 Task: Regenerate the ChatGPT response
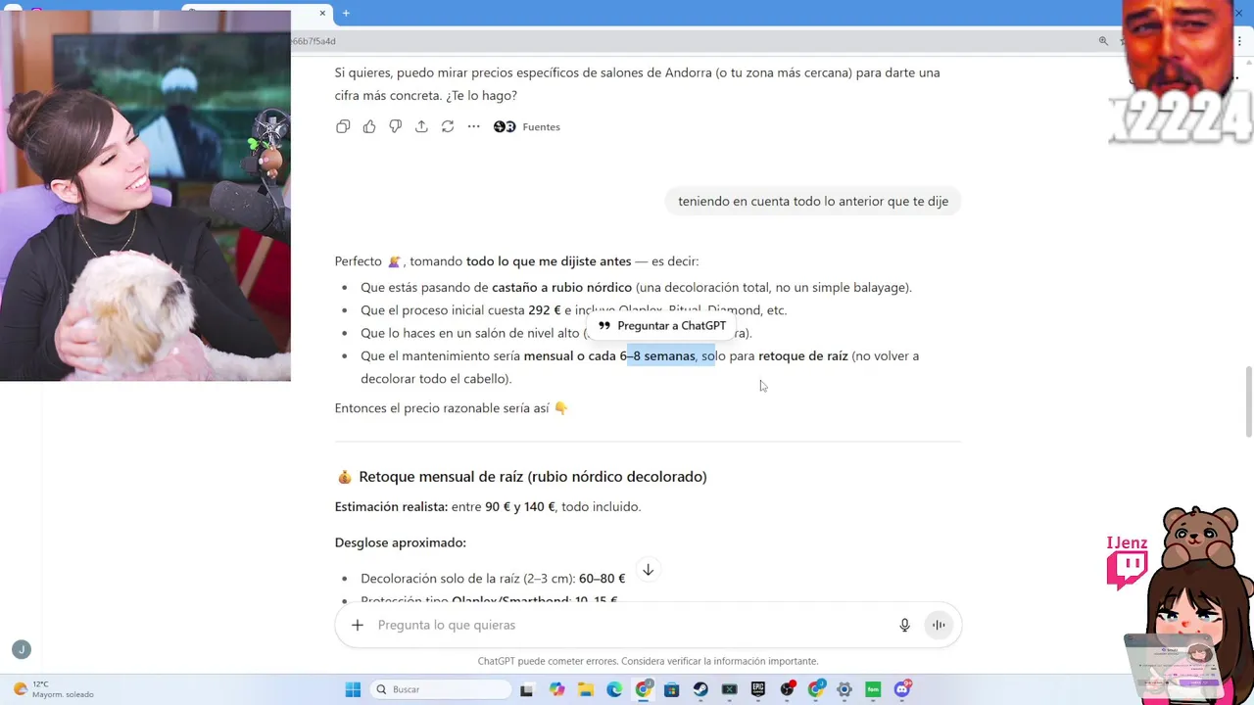(448, 126)
